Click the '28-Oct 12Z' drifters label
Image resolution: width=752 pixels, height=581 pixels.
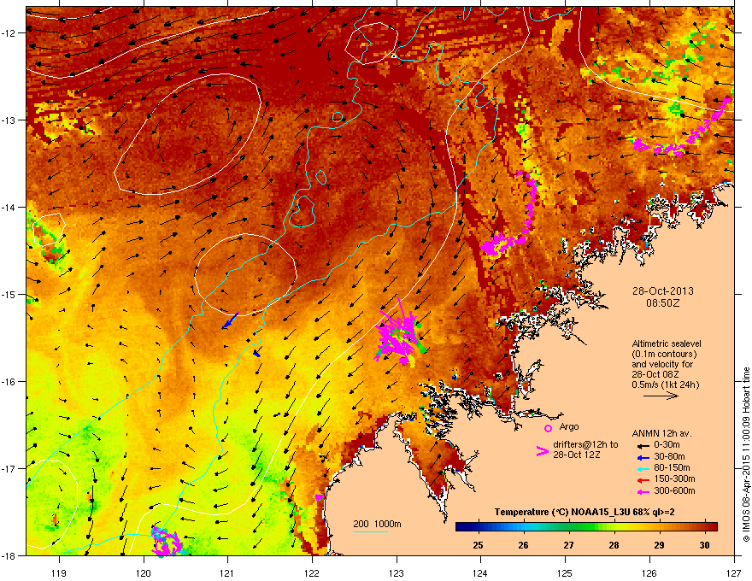577,455
